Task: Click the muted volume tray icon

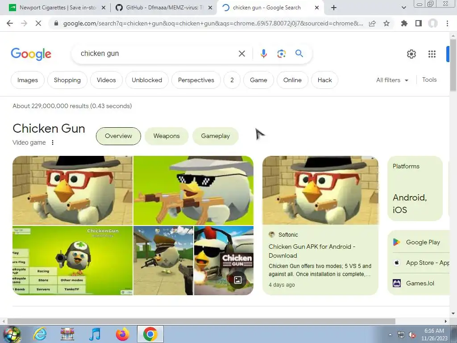Action: (412, 335)
